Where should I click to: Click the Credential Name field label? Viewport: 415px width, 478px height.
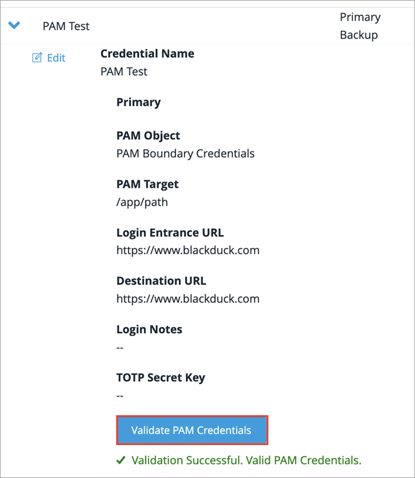click(147, 53)
